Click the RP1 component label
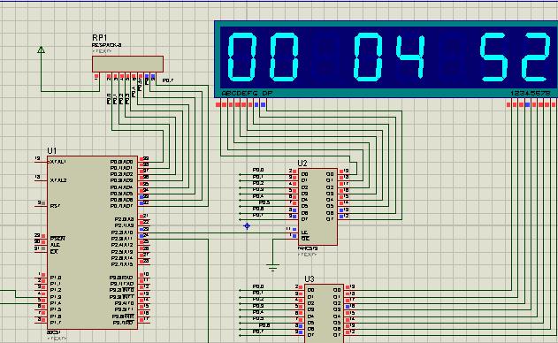The width and height of the screenshot is (558, 343). pyautogui.click(x=100, y=38)
